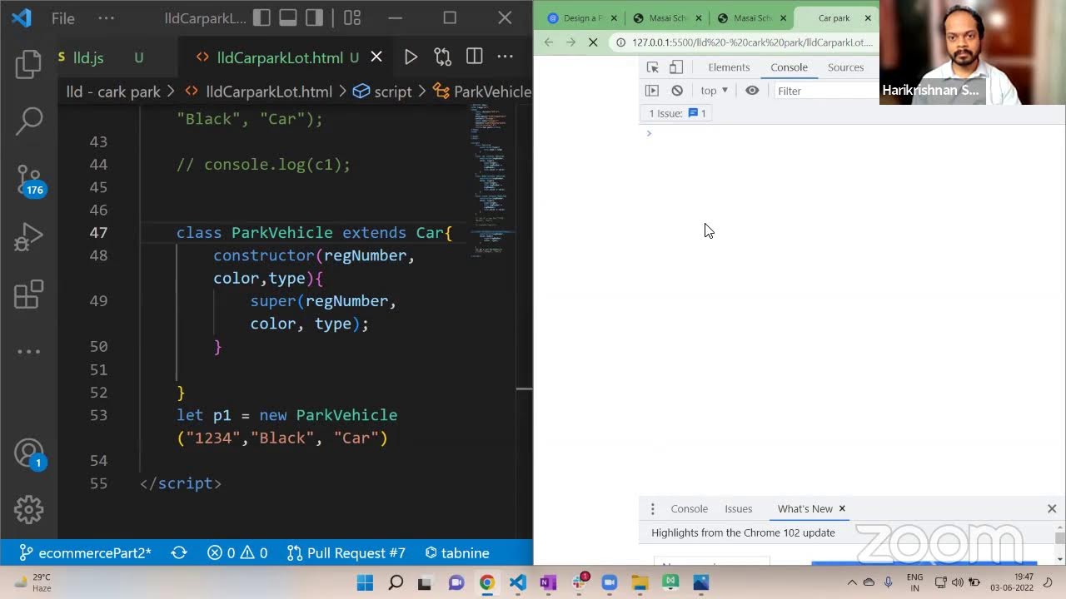Go back in Chrome
1066x599 pixels.
click(548, 42)
